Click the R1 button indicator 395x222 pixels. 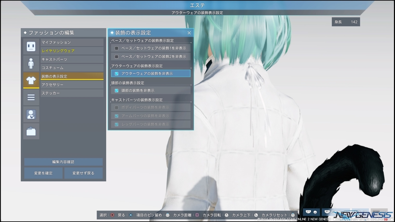[328, 211]
